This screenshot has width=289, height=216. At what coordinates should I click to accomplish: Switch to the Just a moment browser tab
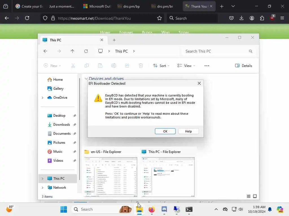[x=62, y=6]
